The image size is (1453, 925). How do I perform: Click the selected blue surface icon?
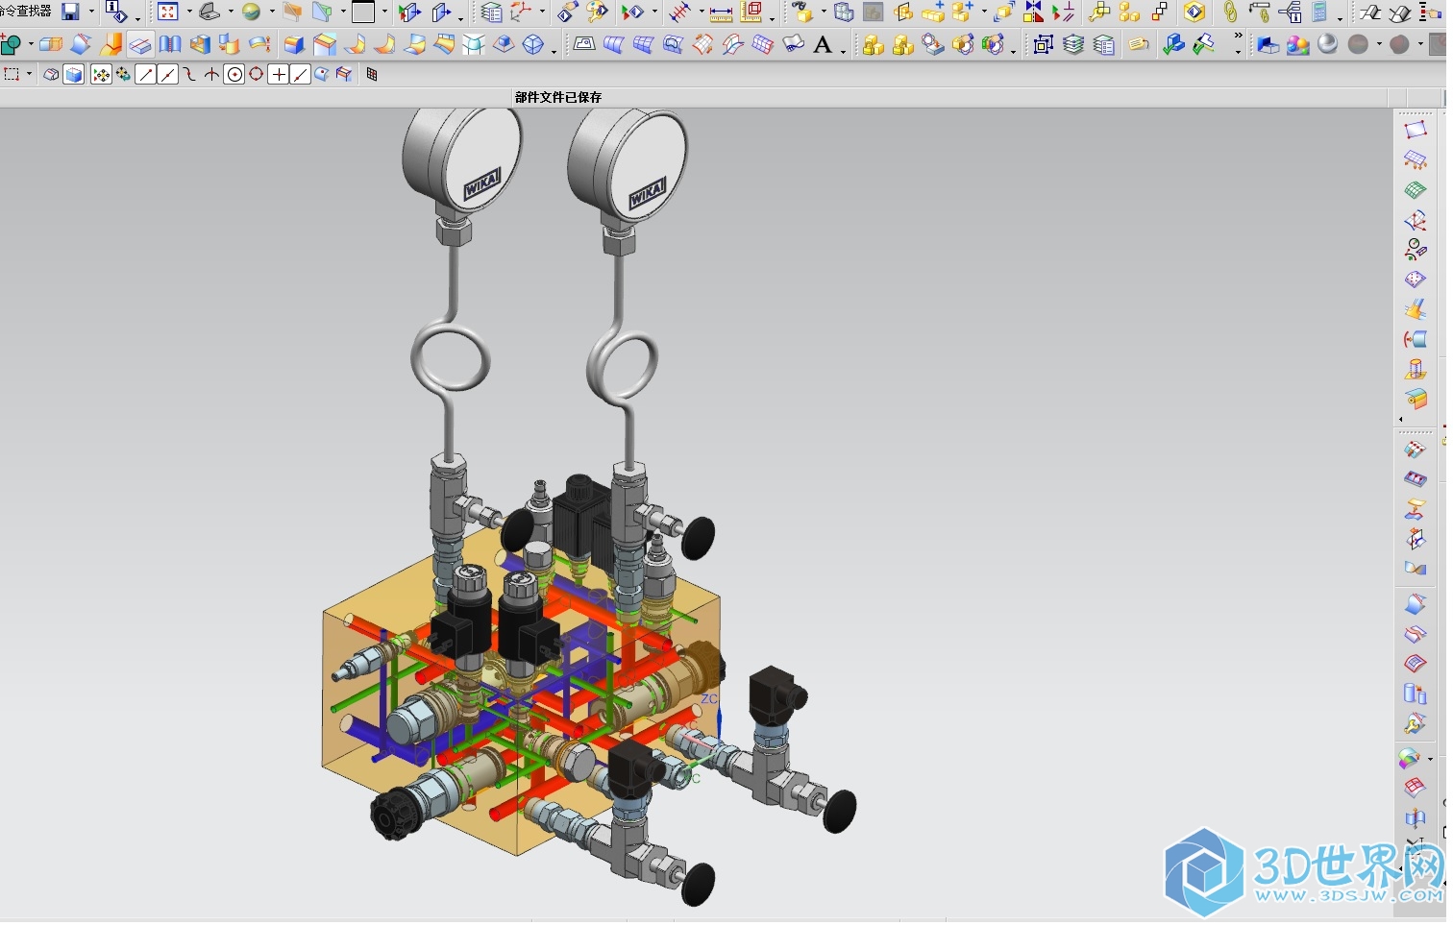(x=140, y=44)
